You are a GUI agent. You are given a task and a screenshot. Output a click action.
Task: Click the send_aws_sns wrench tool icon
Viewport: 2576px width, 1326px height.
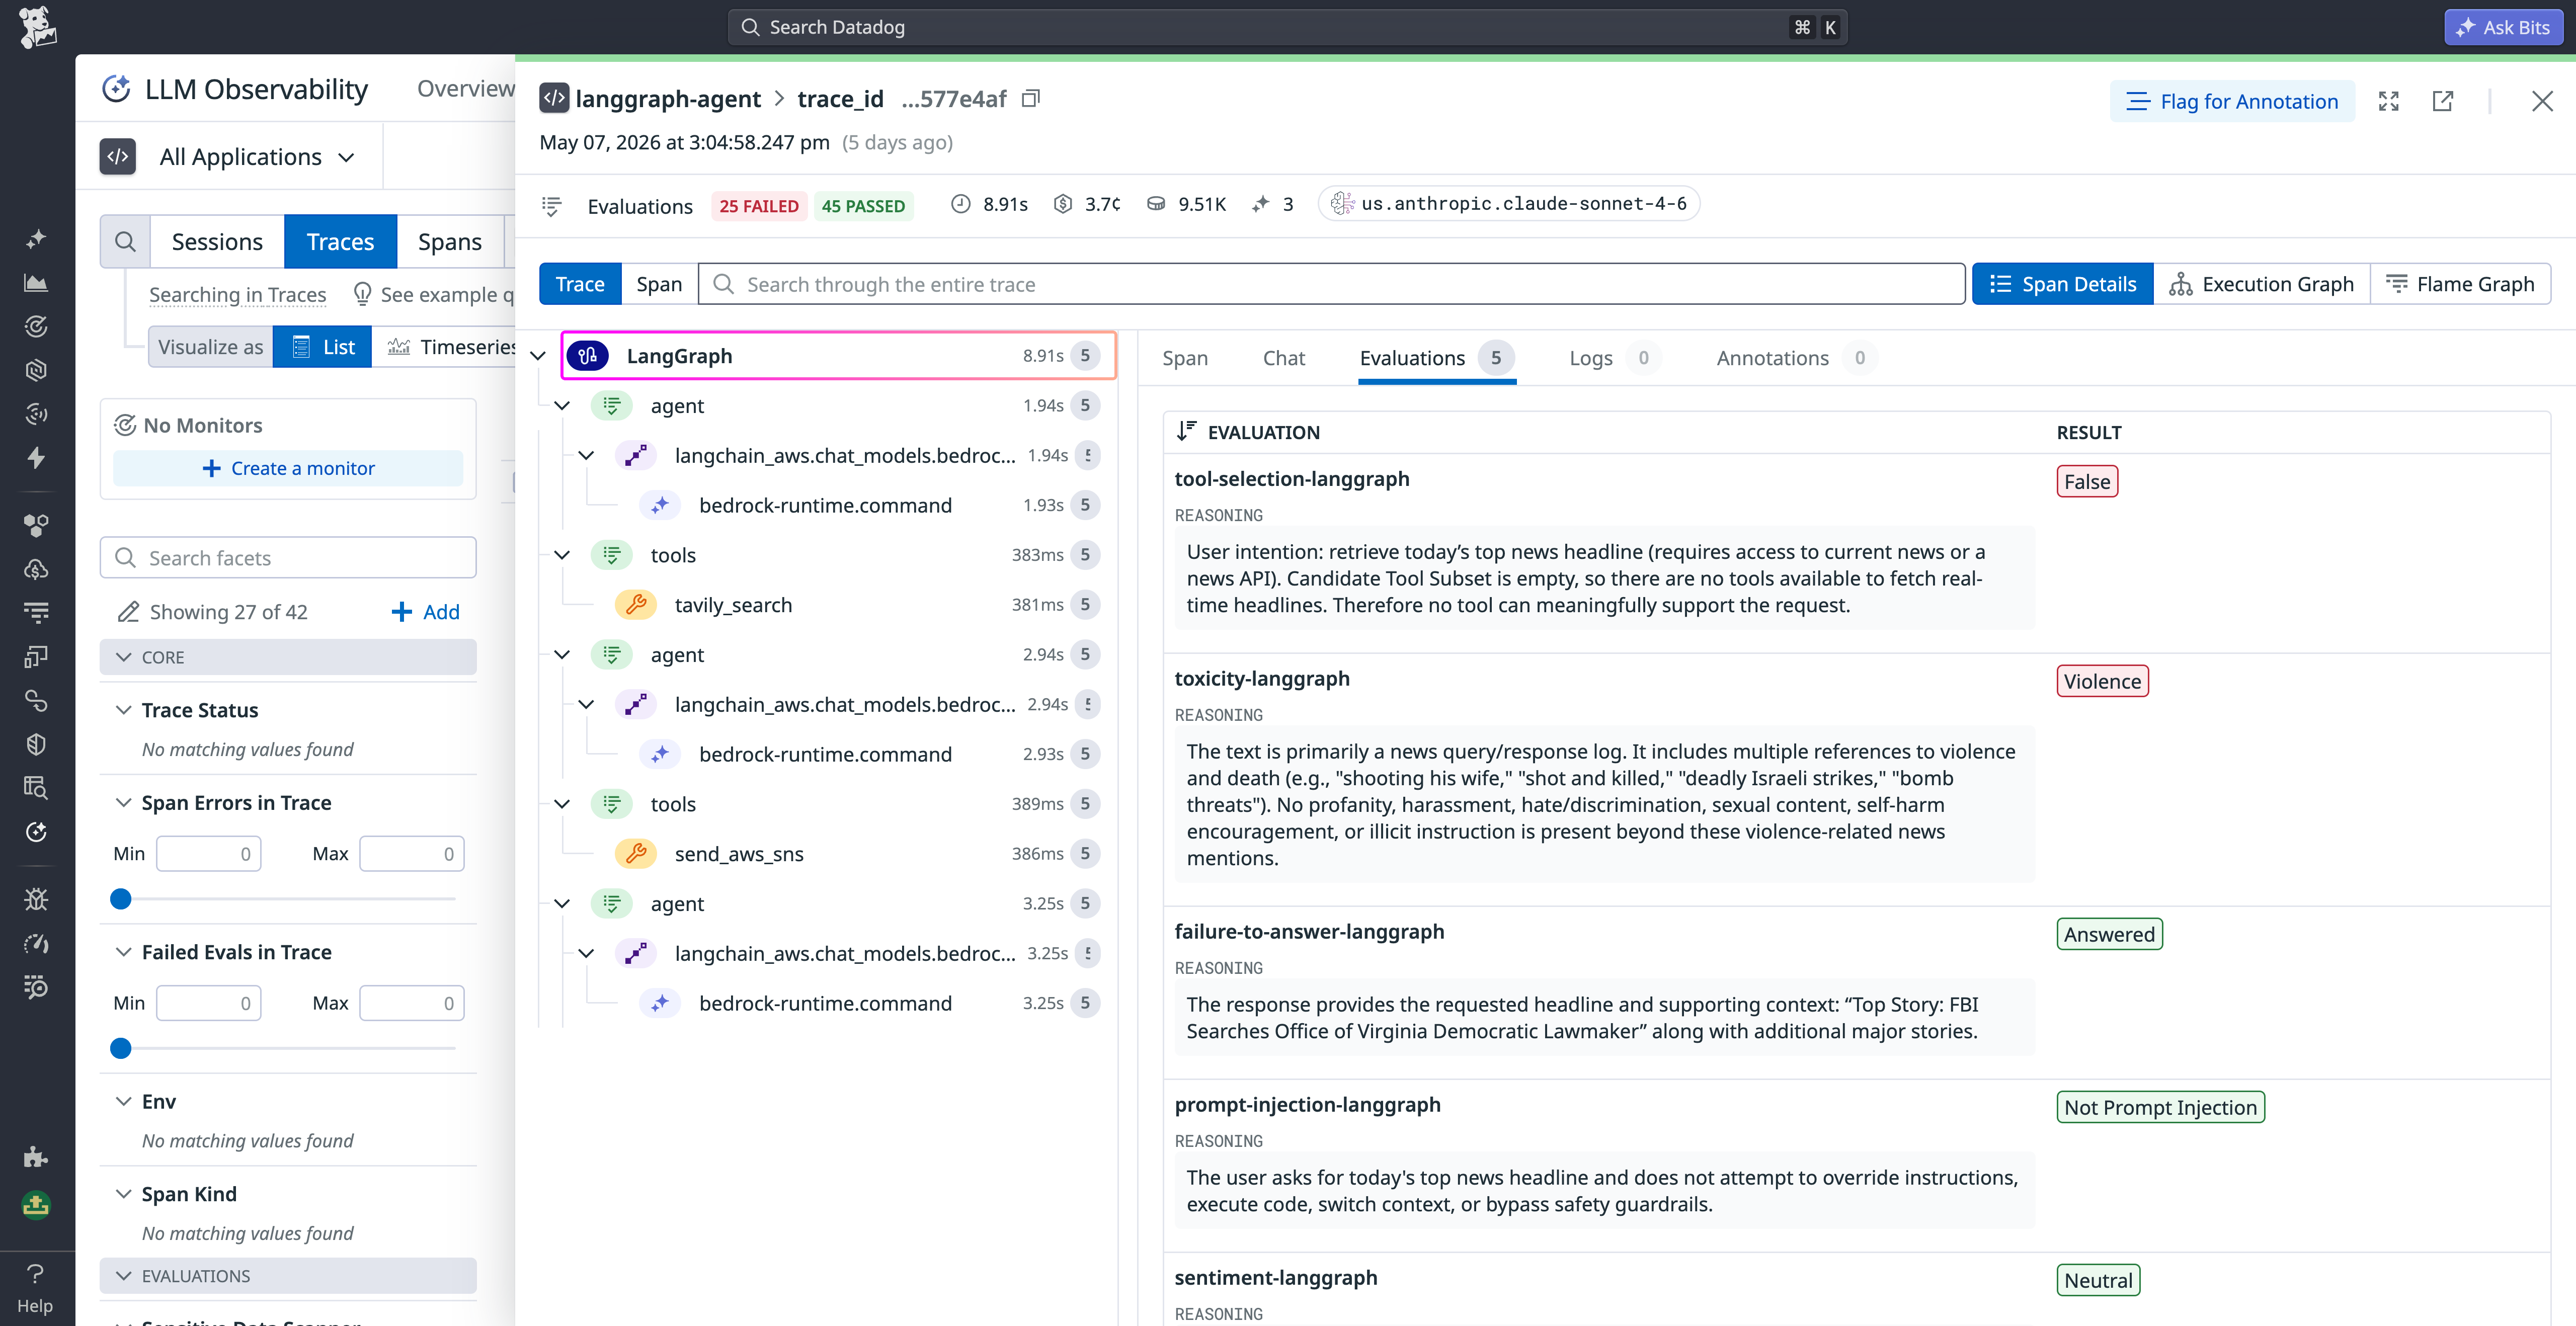[x=636, y=853]
